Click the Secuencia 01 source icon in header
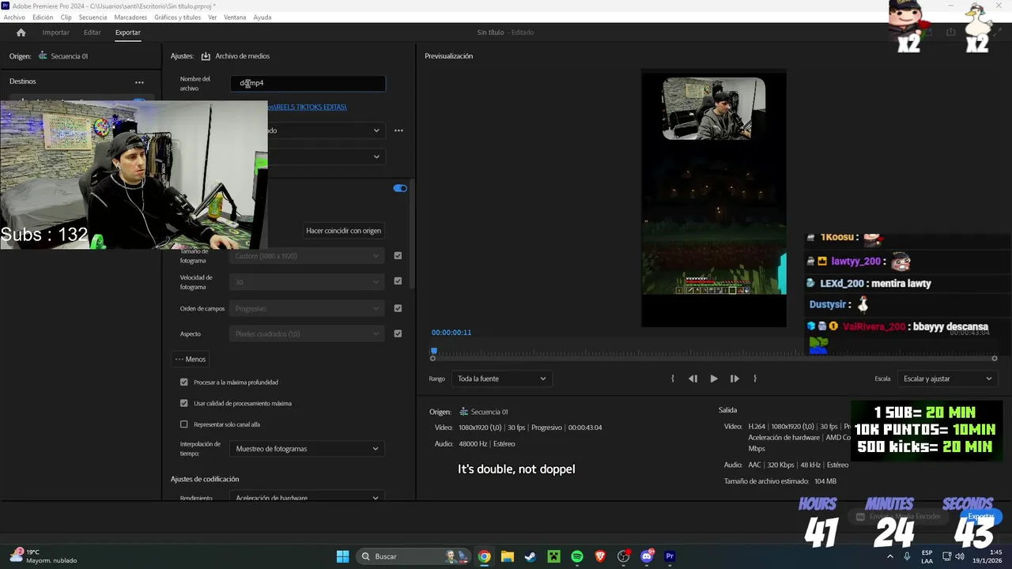Screen dimensions: 1012x569 tap(43, 56)
